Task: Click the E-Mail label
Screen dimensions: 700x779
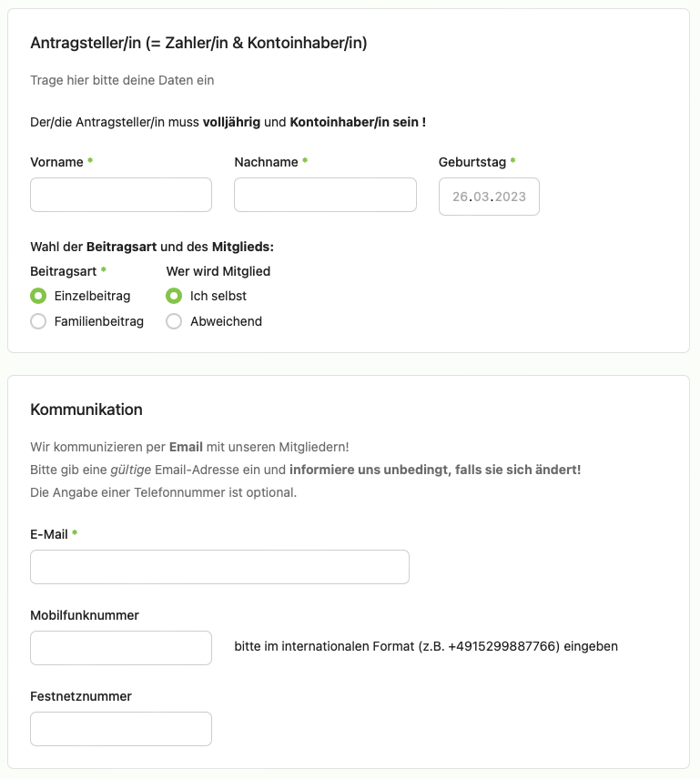Action: pos(48,534)
